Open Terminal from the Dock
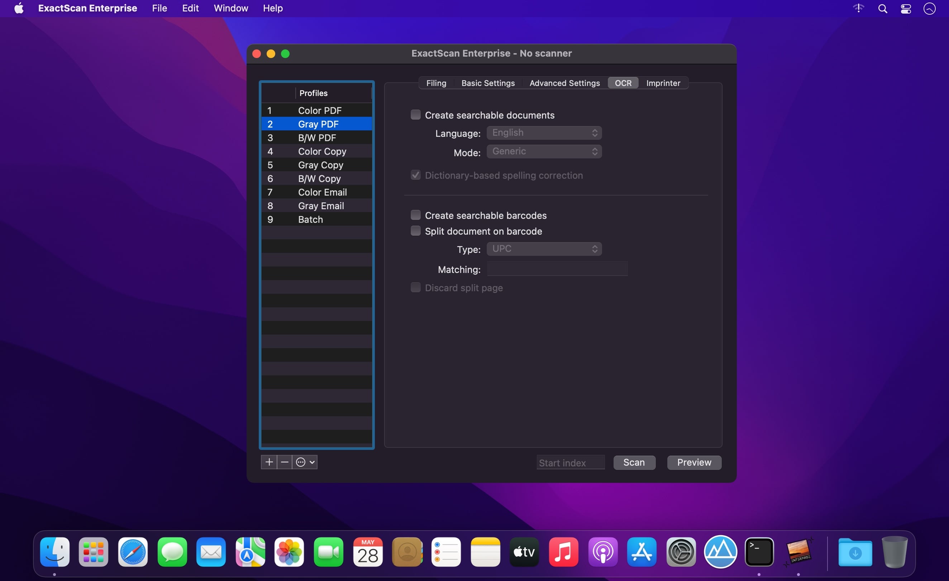Image resolution: width=949 pixels, height=581 pixels. click(x=759, y=552)
